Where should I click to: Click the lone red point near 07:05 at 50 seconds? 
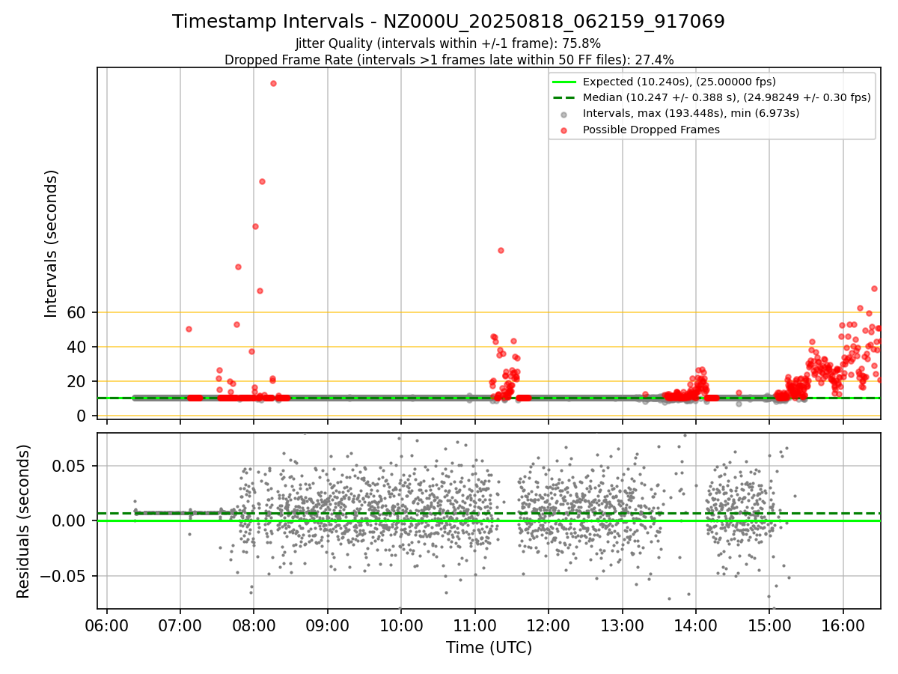(x=189, y=329)
